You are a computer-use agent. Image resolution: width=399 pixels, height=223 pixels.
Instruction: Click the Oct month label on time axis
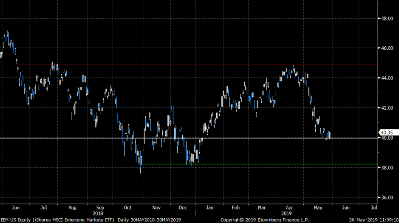[x=127, y=208]
